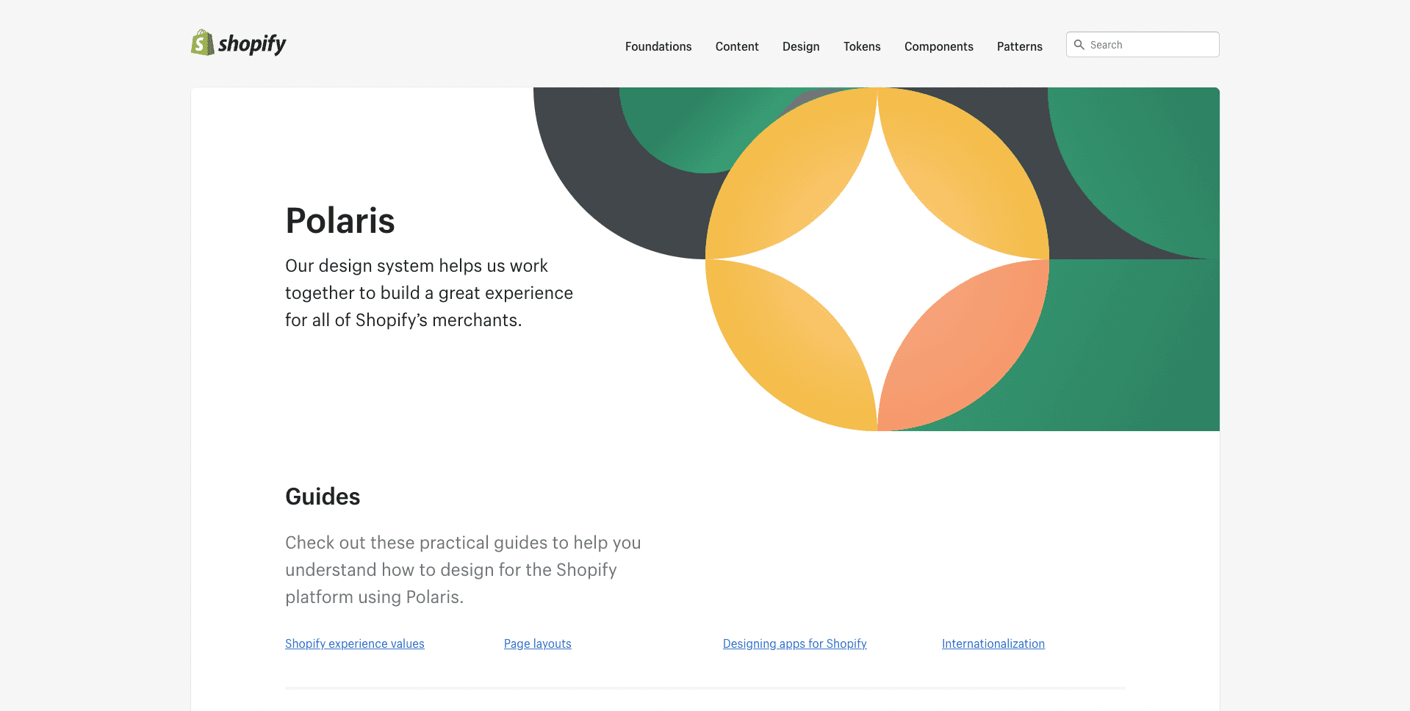Screen dimensions: 1410x711
Task: Click 'Check out these practical guides' paragraph
Action: pyautogui.click(x=463, y=570)
